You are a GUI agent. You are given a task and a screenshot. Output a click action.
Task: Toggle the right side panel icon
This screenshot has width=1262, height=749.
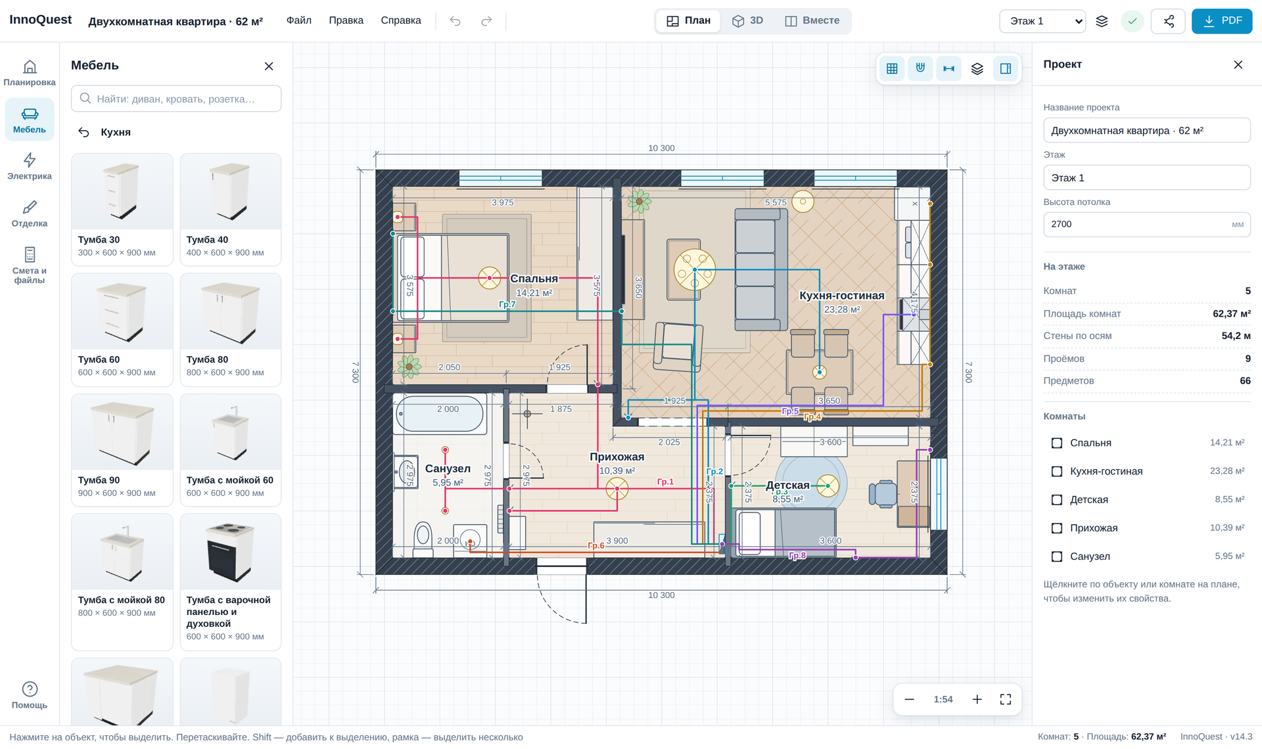point(1006,68)
